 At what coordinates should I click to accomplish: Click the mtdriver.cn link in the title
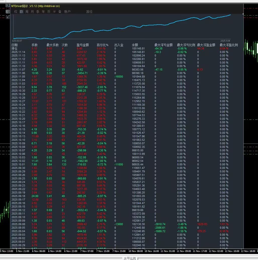point(49,6)
